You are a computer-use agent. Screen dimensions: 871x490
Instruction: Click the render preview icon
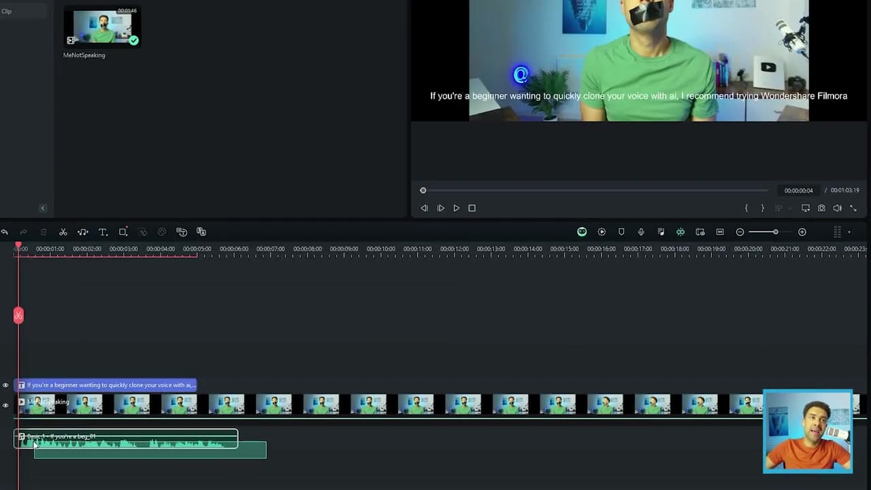click(602, 232)
